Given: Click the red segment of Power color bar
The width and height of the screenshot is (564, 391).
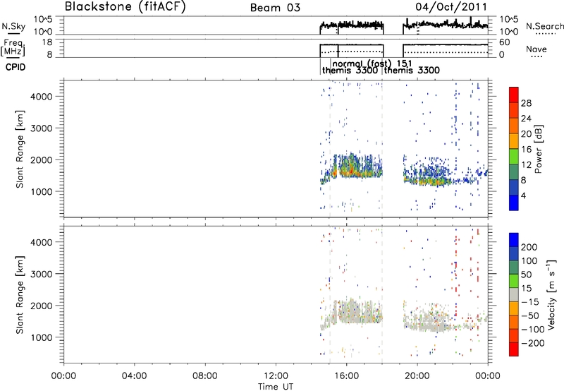Looking at the screenshot, I should click(514, 95).
